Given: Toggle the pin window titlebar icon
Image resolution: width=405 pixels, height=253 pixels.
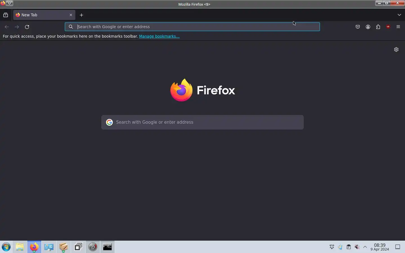Looking at the screenshot, I should (x=9, y=3).
